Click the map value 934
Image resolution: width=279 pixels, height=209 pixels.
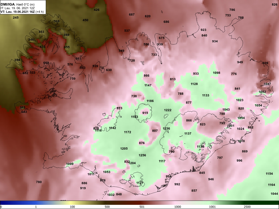pyautogui.click(x=215, y=41)
